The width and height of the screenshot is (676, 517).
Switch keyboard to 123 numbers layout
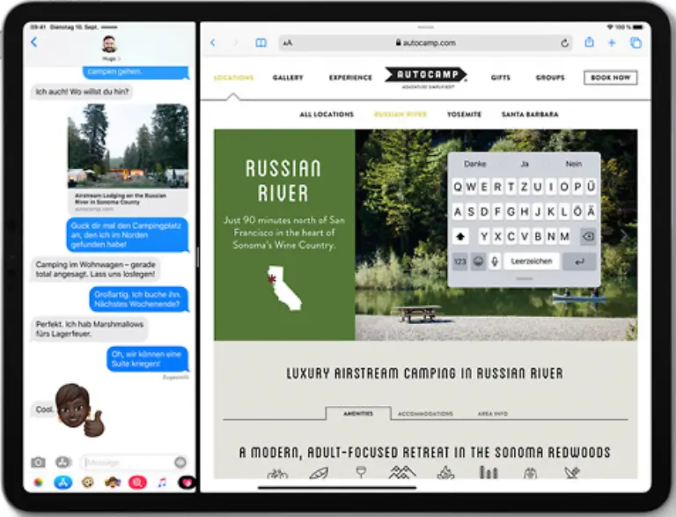click(x=459, y=262)
